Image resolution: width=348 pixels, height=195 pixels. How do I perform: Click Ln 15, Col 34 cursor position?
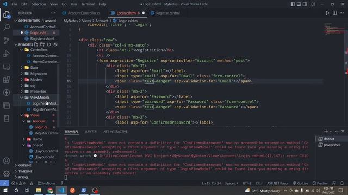point(212,183)
